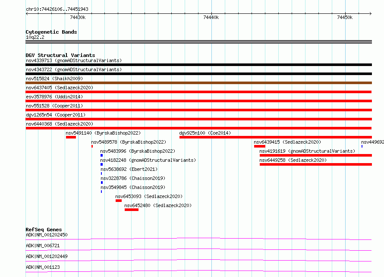Click the nsv5491140 (ByrskaBishop2022) label
This screenshot has height=277, width=384.
tap(103, 133)
